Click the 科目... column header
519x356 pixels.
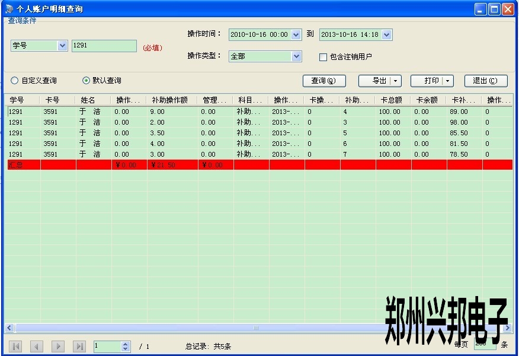coord(251,100)
